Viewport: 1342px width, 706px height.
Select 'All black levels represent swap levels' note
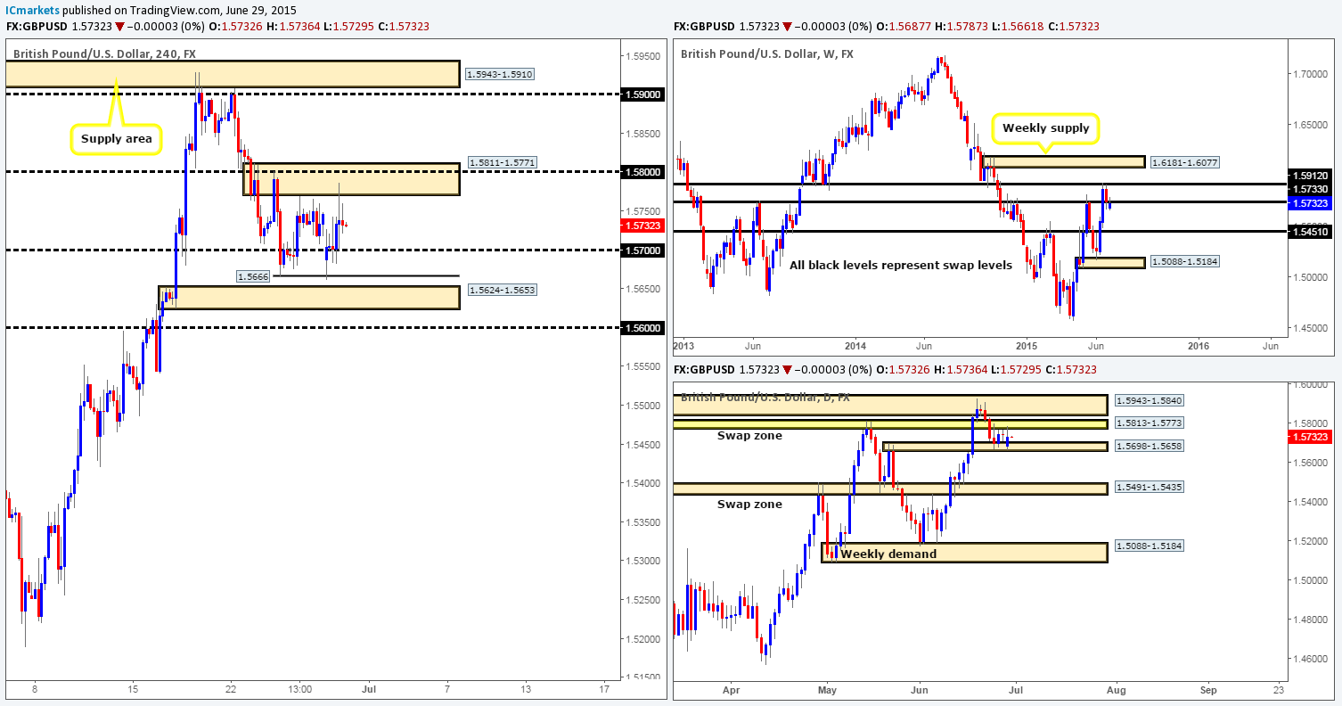point(900,265)
